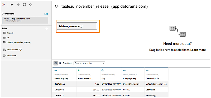
Task: Click the sd table grid icon
Action: pyautogui.click(x=4, y=38)
